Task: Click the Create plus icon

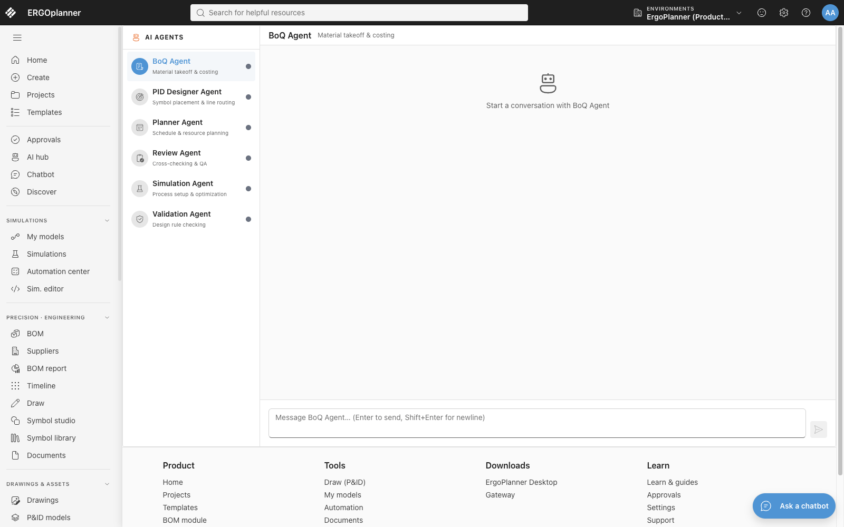Action: 15,77
